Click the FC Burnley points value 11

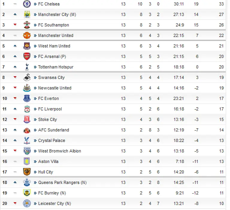click(x=221, y=193)
